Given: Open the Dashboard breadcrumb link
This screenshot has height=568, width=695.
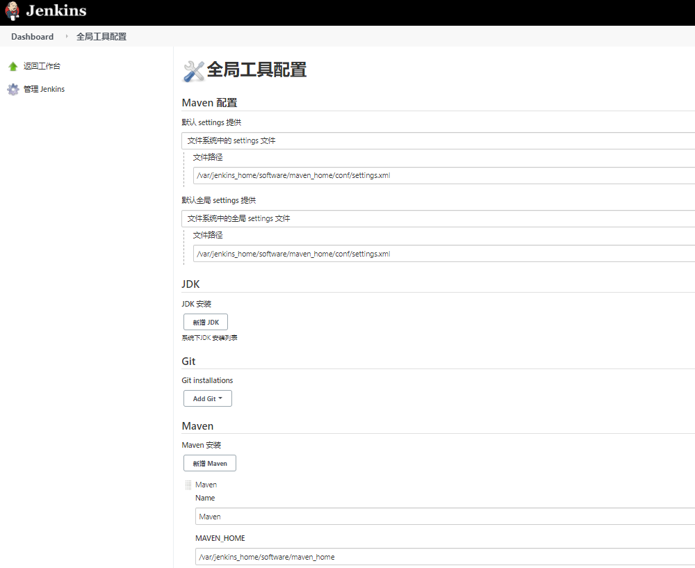Looking at the screenshot, I should tap(33, 37).
